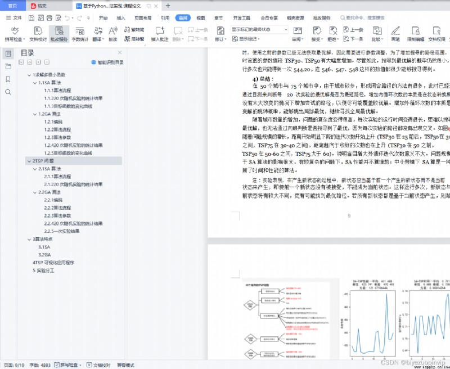Click 智能识别目录 in the outline pane

107,62
